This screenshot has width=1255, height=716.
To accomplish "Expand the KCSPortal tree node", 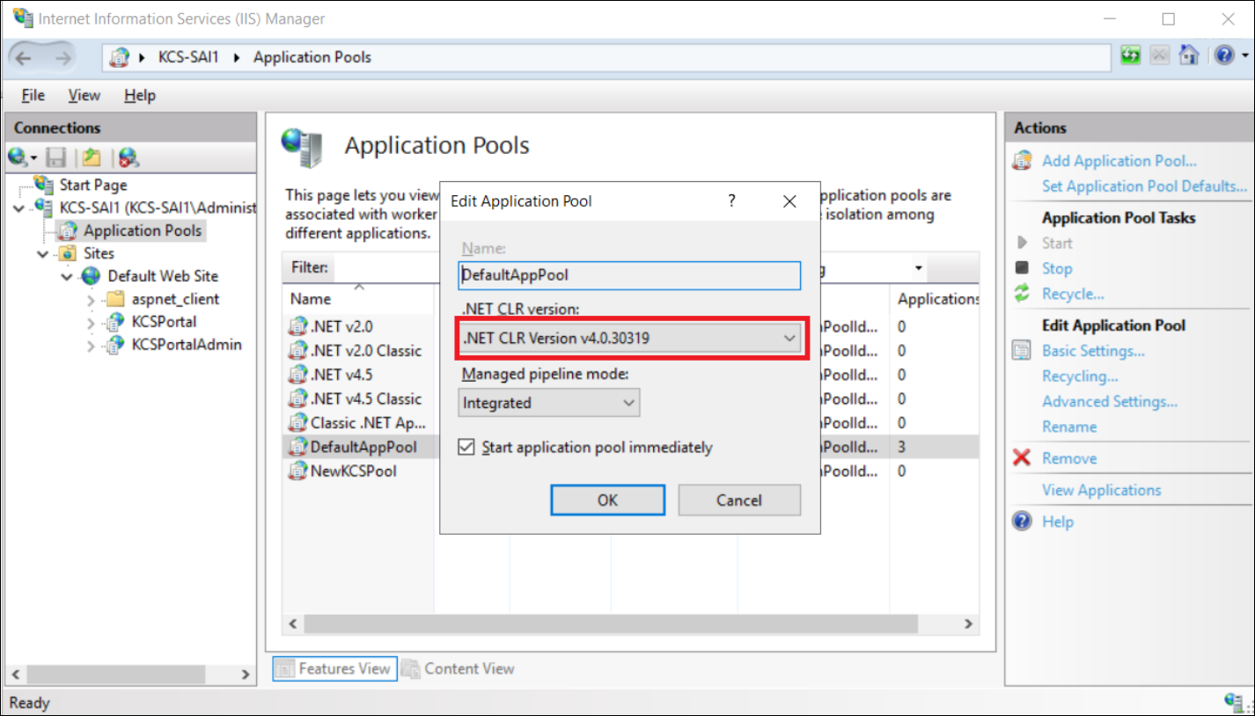I will [x=90, y=323].
